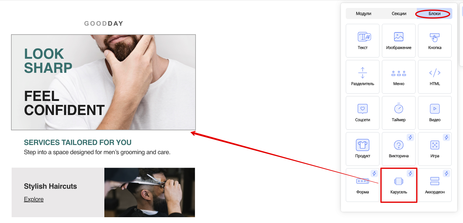463x223 pixels.
Task: Add the Викторина block
Action: [399, 149]
